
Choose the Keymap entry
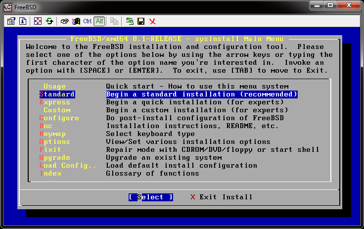coord(52,134)
